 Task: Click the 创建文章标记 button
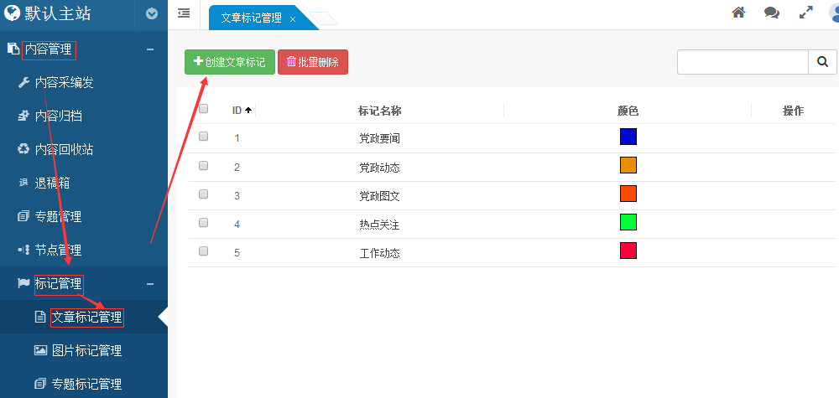(229, 62)
